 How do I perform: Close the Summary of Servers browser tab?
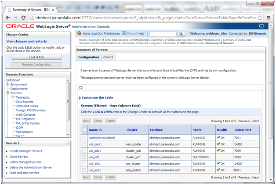click(53, 10)
